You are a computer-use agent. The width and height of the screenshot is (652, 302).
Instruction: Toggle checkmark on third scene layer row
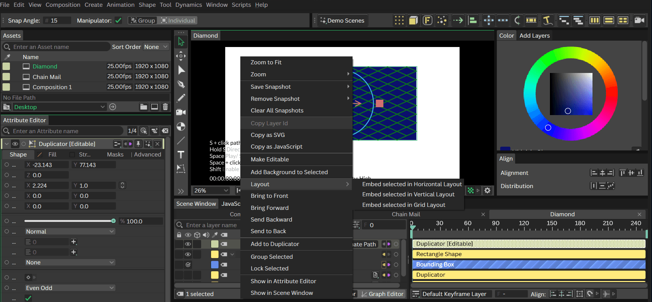click(188, 265)
